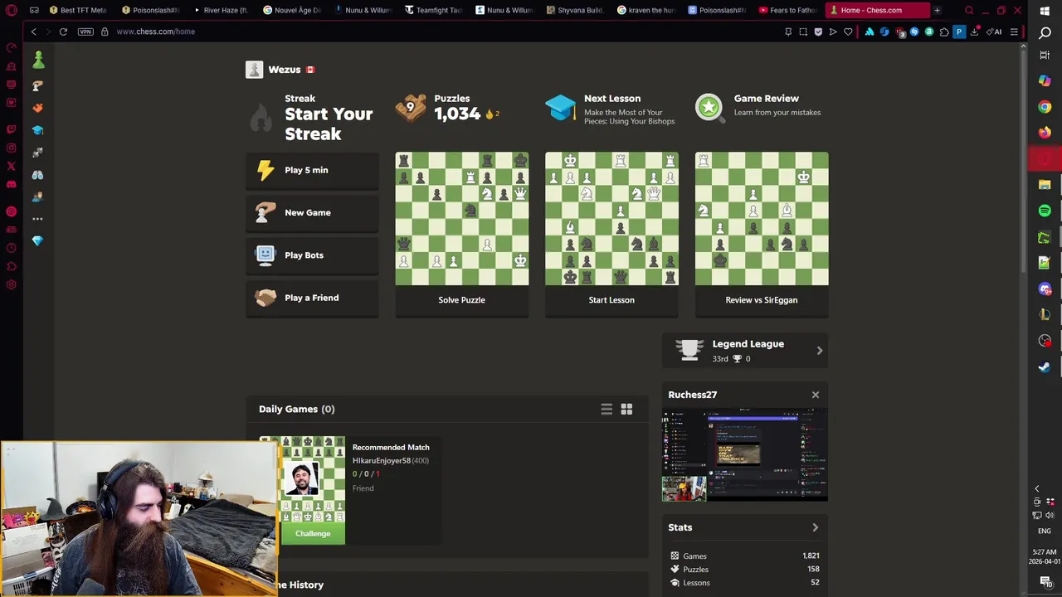Open Twitch in the Opera sidebar
1062x597 pixels.
(11, 129)
